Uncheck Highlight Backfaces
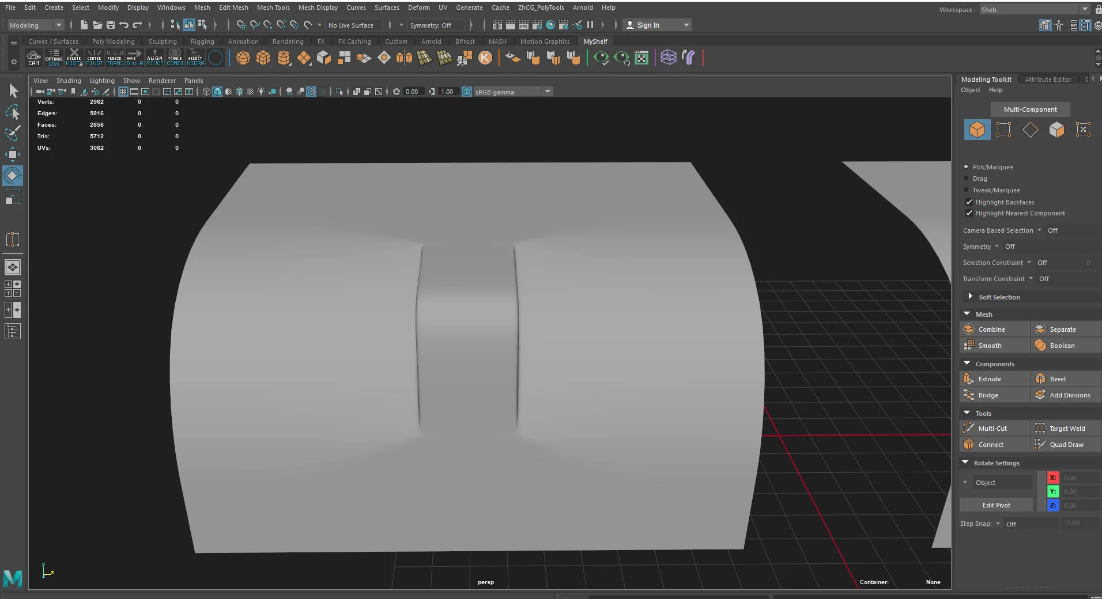 point(969,202)
